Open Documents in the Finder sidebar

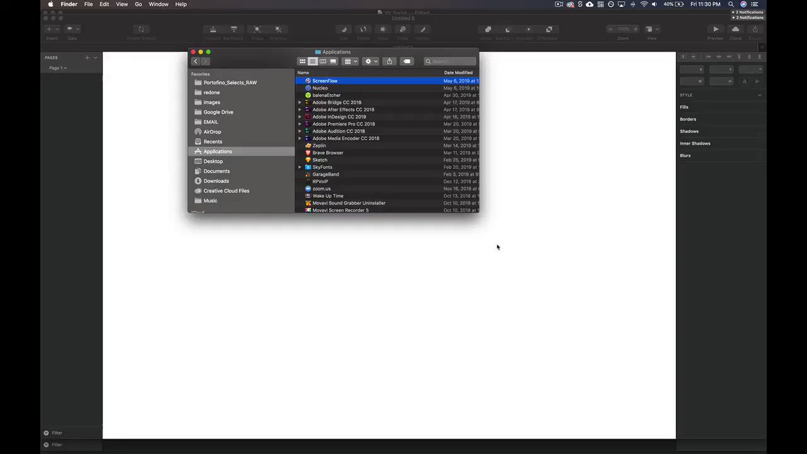coord(241,171)
